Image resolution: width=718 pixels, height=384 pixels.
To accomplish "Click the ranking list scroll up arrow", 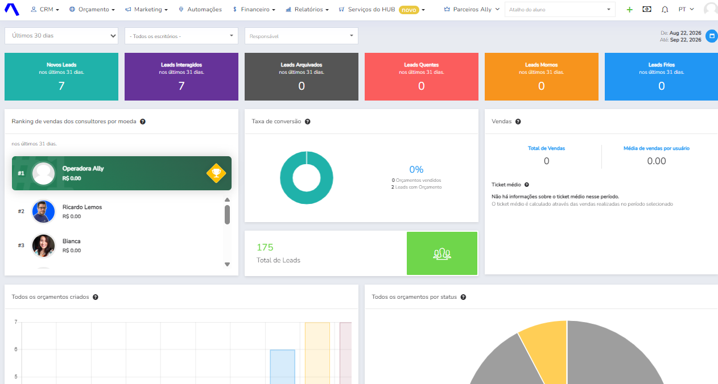I will tap(227, 199).
